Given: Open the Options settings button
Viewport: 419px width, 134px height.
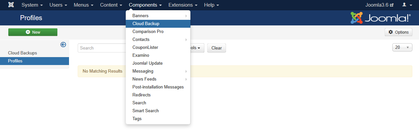Looking at the screenshot, I should click(398, 32).
